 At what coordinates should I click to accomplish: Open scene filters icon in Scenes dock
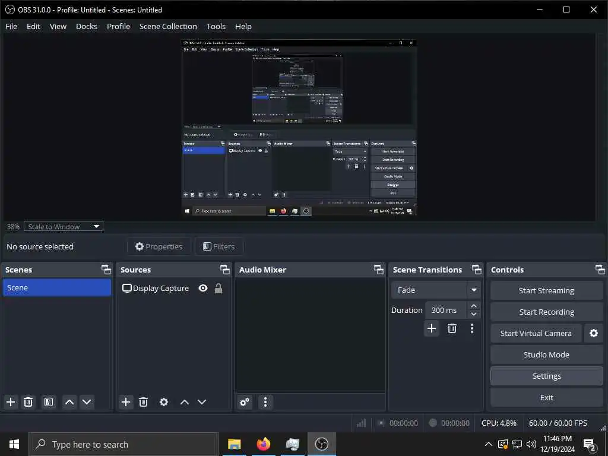click(49, 402)
